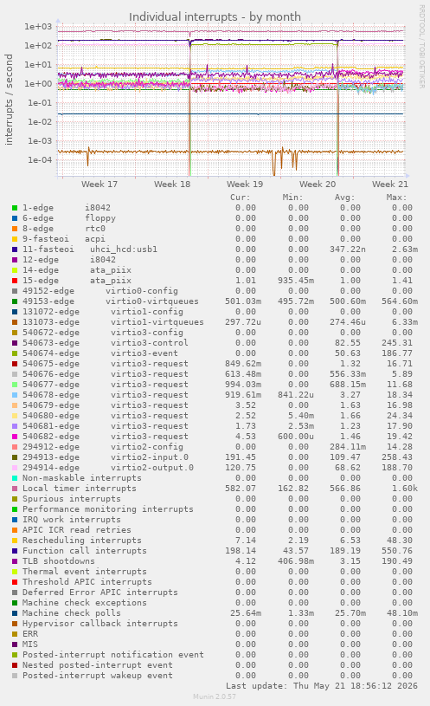
Task: Click the Hypervisor callback interrupts legend entry
Action: click(99, 624)
